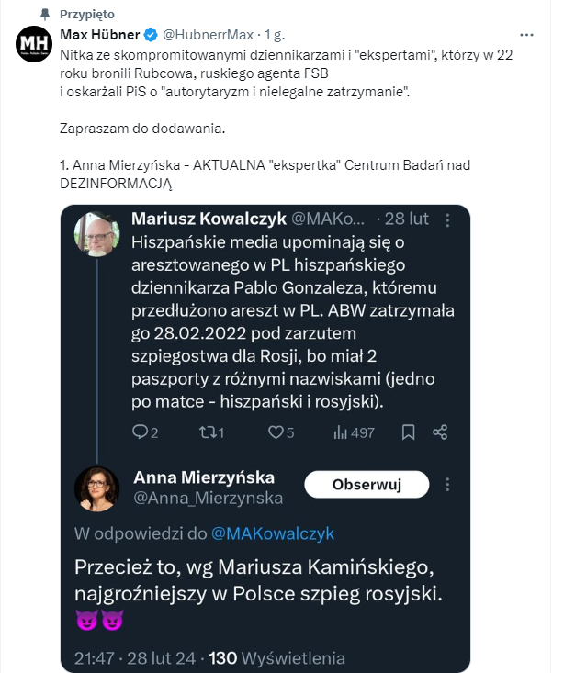Open the post timestamp "1 g."
Screen dimensions: 564x673
point(275,36)
